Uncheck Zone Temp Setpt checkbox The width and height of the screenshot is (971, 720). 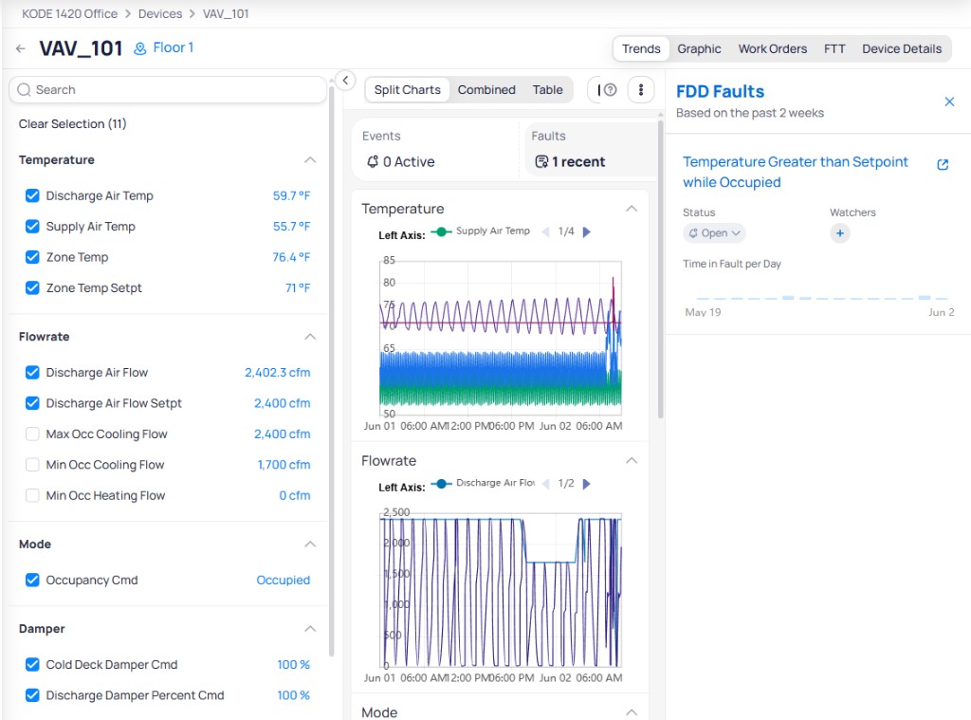(32, 288)
